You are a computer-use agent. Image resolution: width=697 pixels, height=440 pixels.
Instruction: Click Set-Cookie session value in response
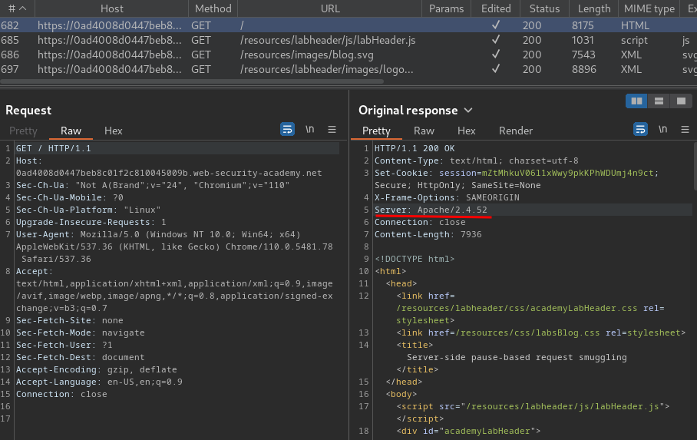[x=567, y=173]
